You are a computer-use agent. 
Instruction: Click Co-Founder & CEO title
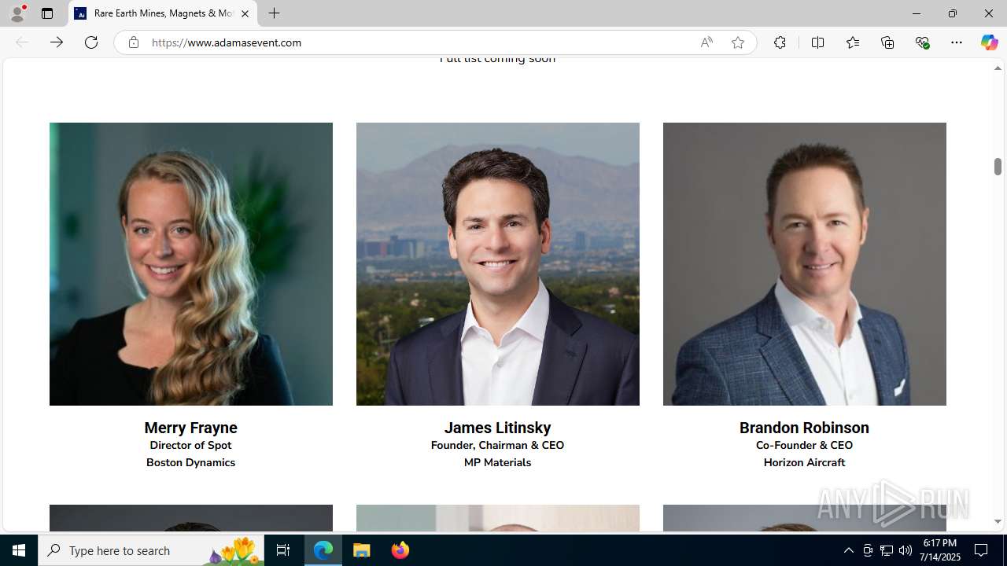click(804, 445)
